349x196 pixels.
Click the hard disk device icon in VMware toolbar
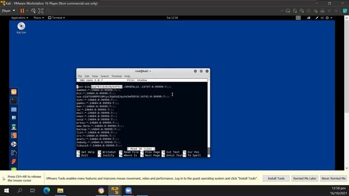(x=288, y=11)
